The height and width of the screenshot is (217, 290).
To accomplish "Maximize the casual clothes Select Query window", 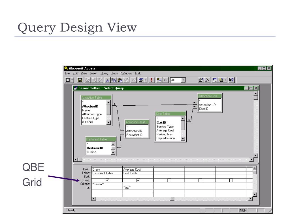I will [251, 88].
